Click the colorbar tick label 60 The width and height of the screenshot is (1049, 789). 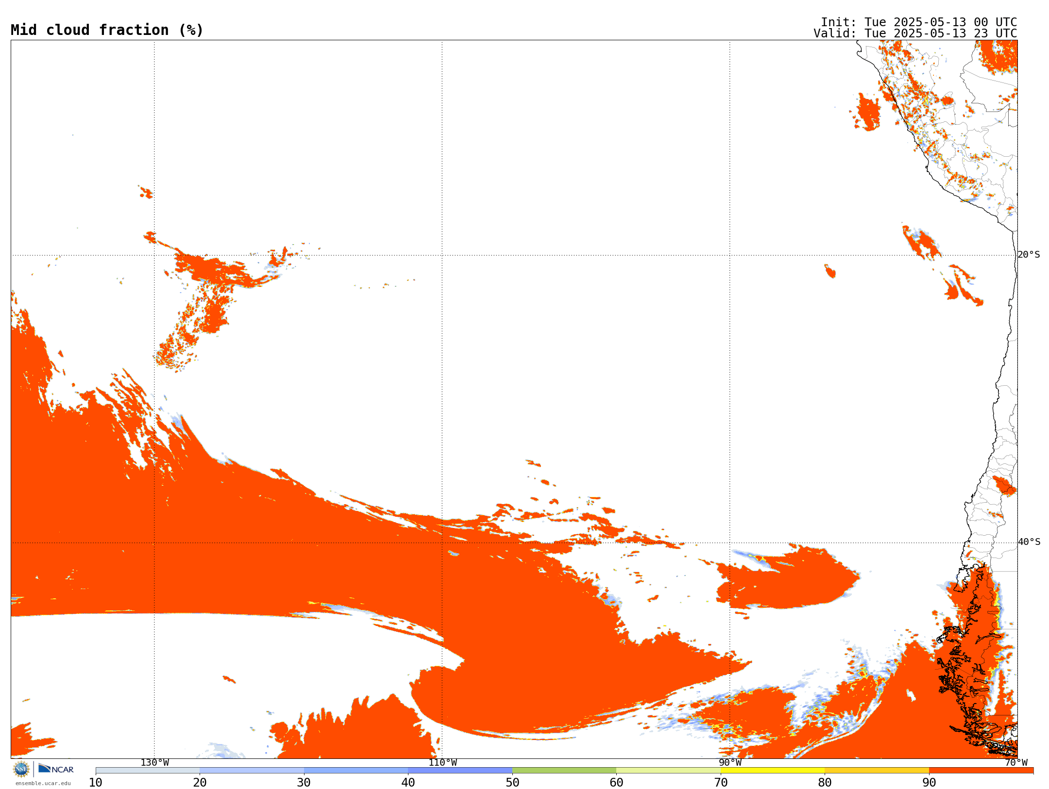coord(616,783)
